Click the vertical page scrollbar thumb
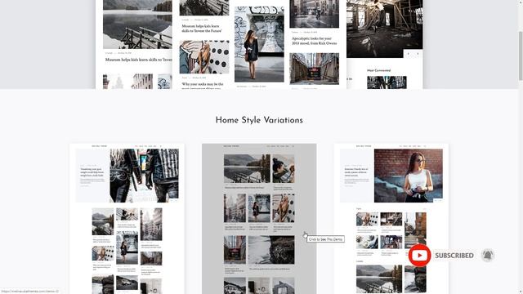Image resolution: width=523 pixels, height=294 pixels. 521,56
